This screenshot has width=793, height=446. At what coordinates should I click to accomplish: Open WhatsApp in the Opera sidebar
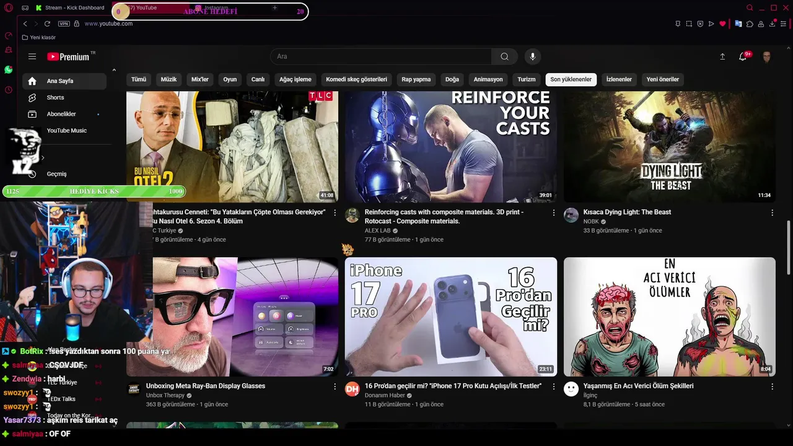pos(8,70)
